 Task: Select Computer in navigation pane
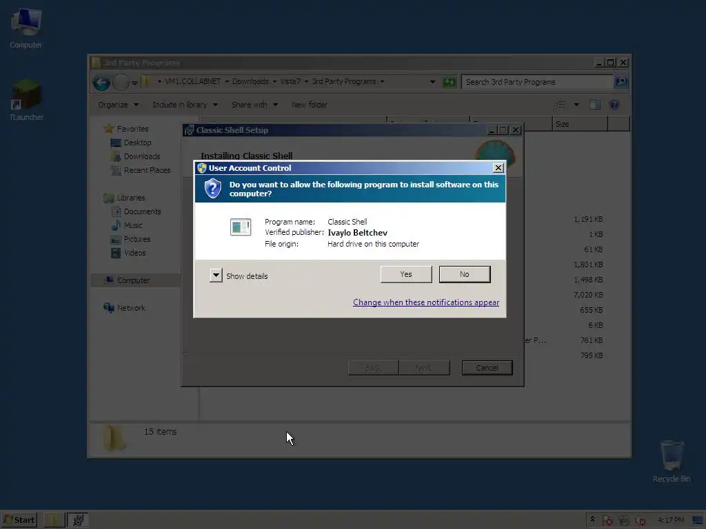tap(135, 280)
